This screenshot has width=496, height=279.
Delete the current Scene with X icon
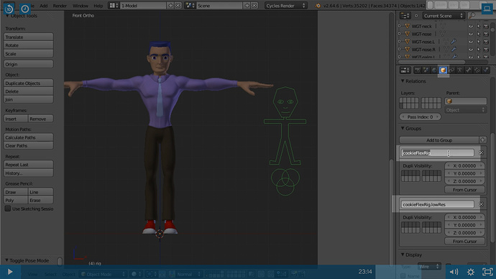(254, 5)
